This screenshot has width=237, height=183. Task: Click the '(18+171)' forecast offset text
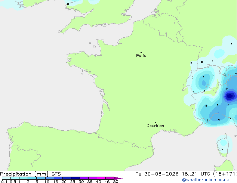click(225, 174)
